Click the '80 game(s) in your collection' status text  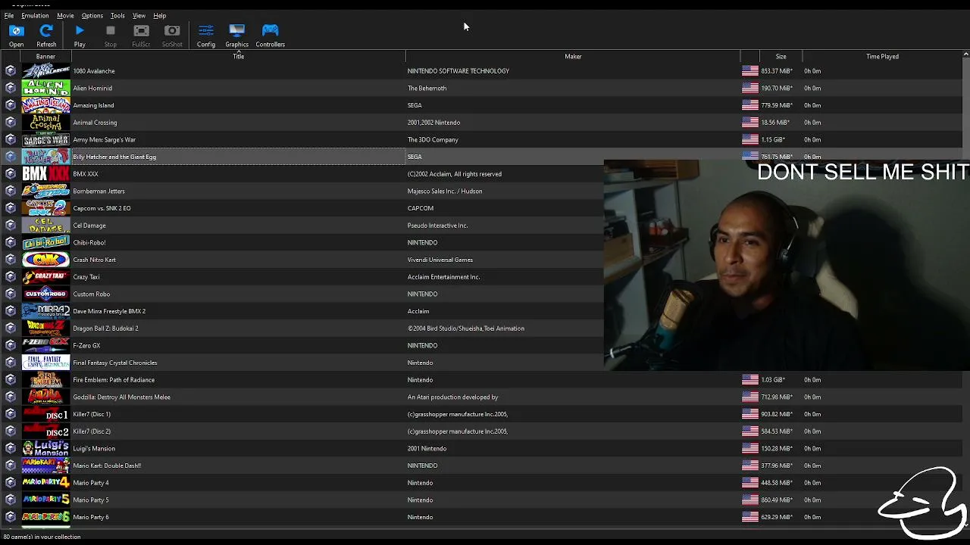42,537
